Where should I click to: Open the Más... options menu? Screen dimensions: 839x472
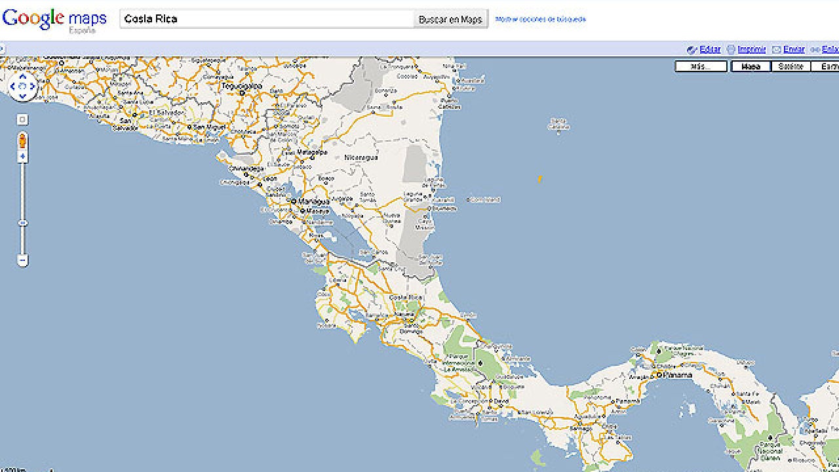pyautogui.click(x=700, y=66)
